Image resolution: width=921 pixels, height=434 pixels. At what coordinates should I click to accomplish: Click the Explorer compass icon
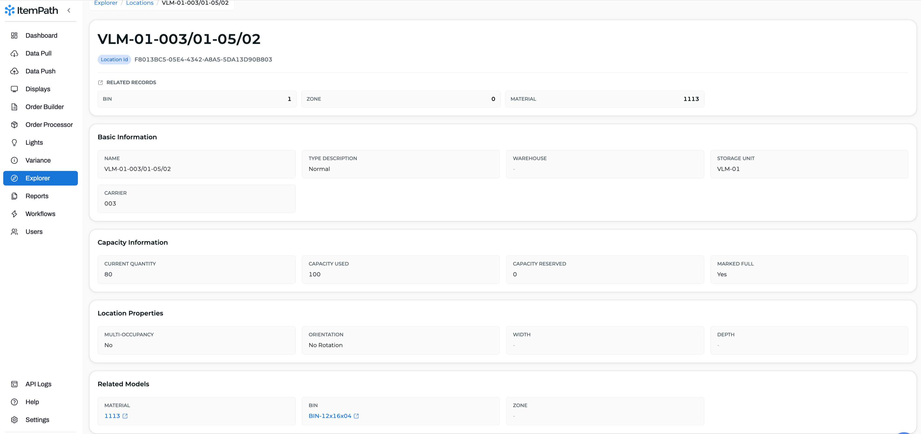tap(14, 178)
